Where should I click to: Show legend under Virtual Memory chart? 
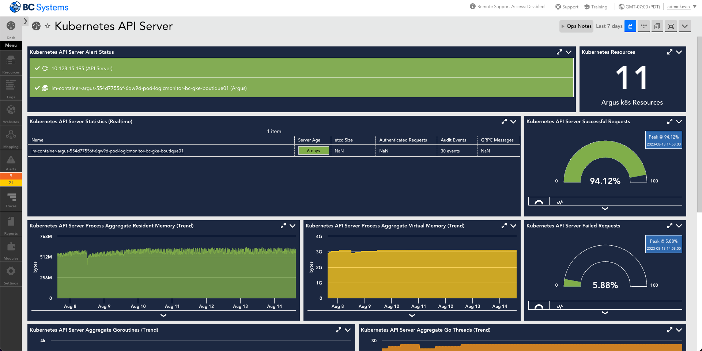pos(412,315)
